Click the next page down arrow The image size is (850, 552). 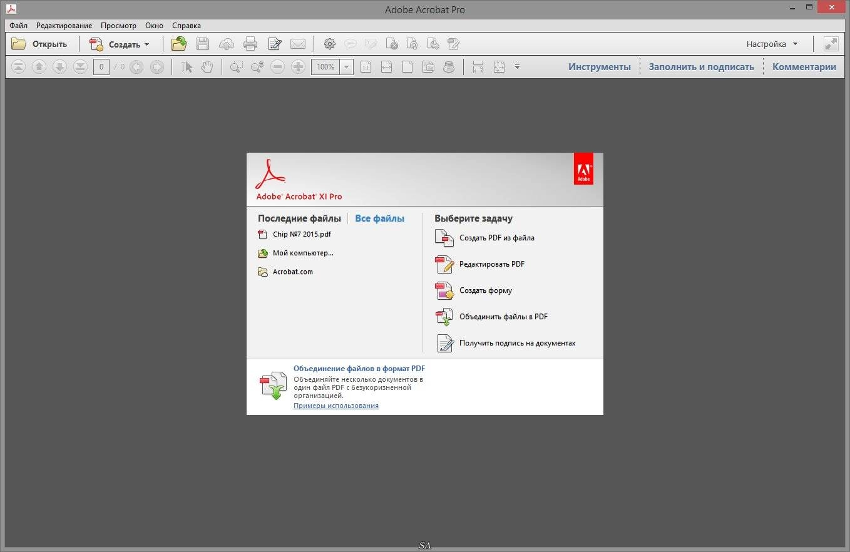[59, 66]
